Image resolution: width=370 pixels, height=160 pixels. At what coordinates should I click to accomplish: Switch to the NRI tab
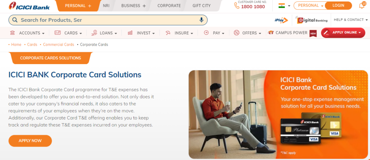pyautogui.click(x=106, y=6)
